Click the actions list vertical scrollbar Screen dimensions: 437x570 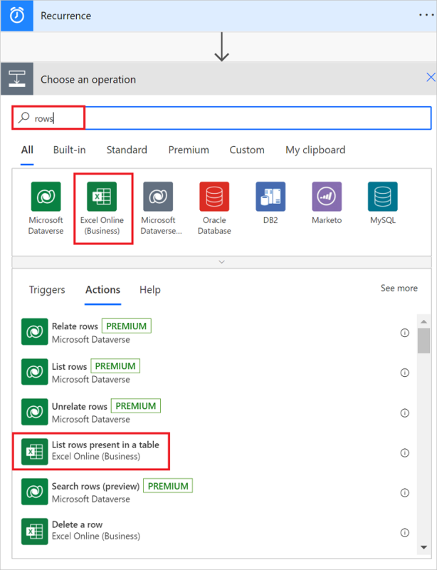pyautogui.click(x=423, y=341)
